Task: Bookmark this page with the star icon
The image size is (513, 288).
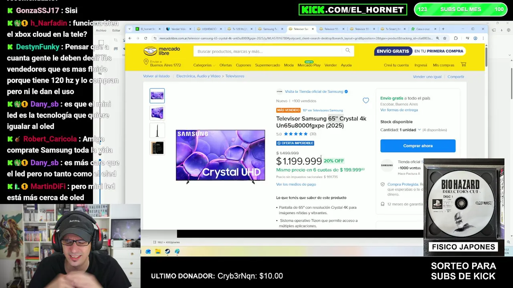Action: pos(445,38)
